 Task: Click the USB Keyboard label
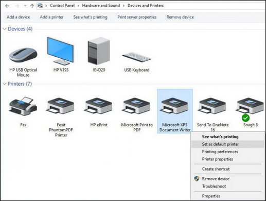tap(137, 70)
